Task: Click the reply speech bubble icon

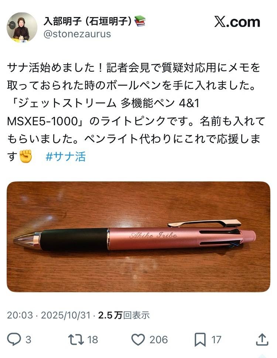Action: click(x=14, y=340)
